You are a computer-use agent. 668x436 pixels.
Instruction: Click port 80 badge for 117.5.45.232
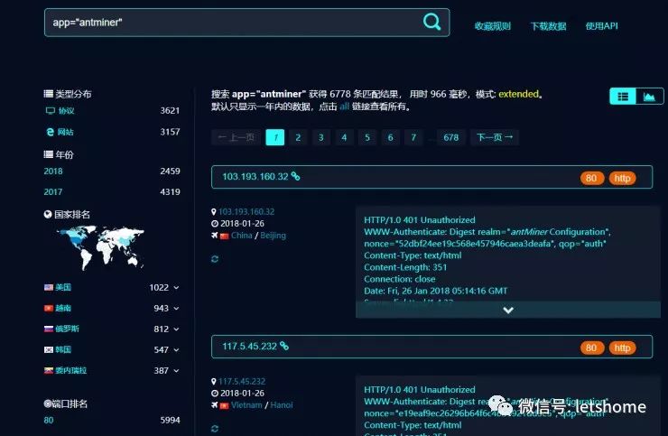(592, 348)
